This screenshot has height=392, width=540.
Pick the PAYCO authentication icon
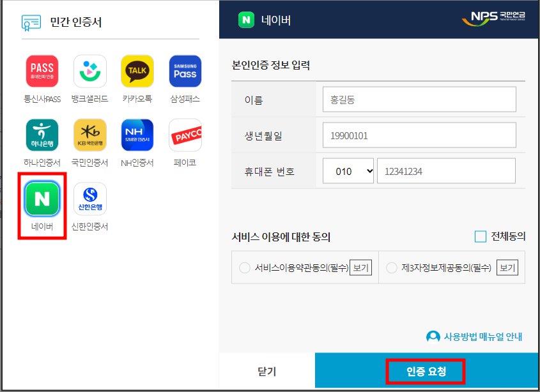tap(185, 135)
